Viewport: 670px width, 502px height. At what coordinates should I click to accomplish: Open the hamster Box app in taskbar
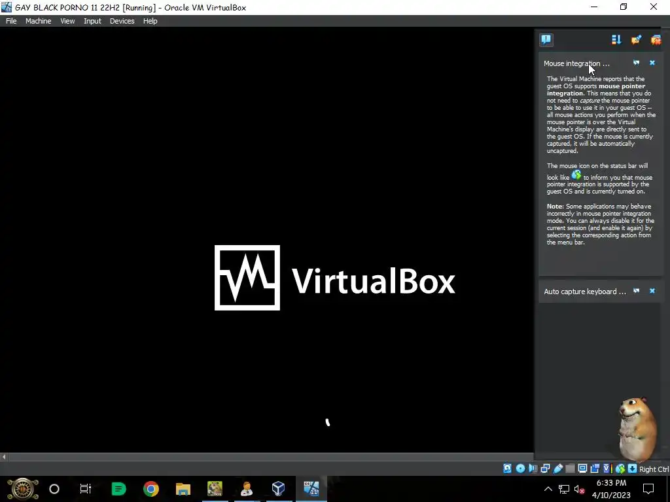pos(215,489)
